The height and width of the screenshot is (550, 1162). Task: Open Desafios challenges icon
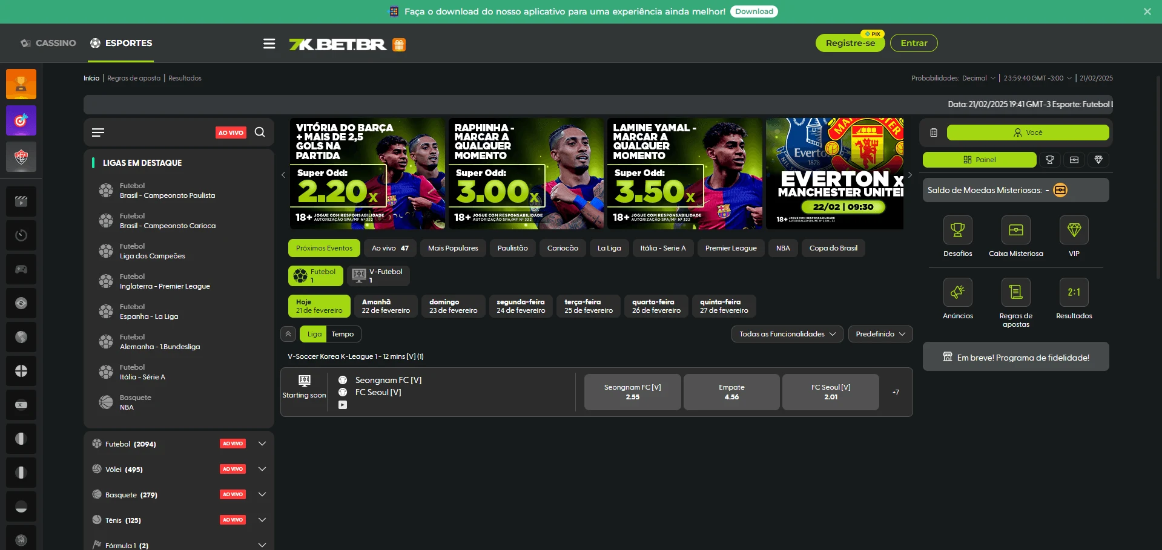[x=958, y=230]
